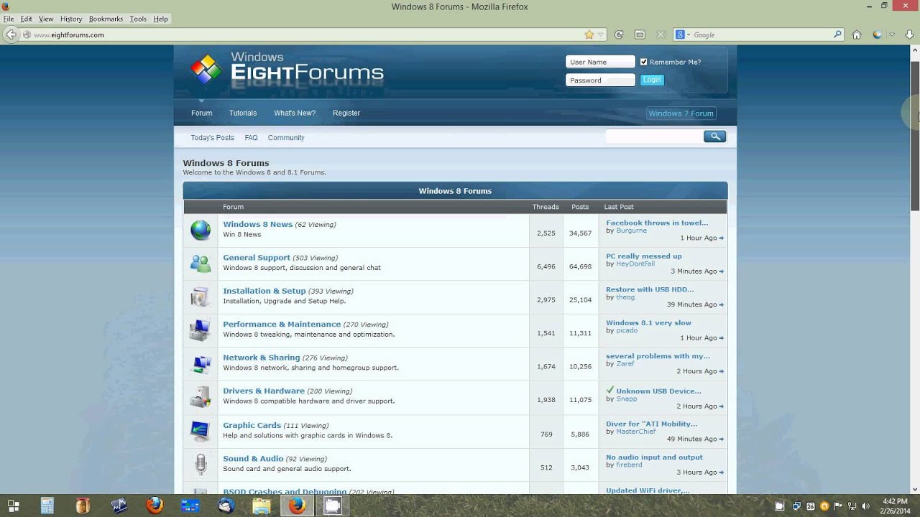This screenshot has width=920, height=517.
Task: Open the General Support forum link
Action: 257,257
